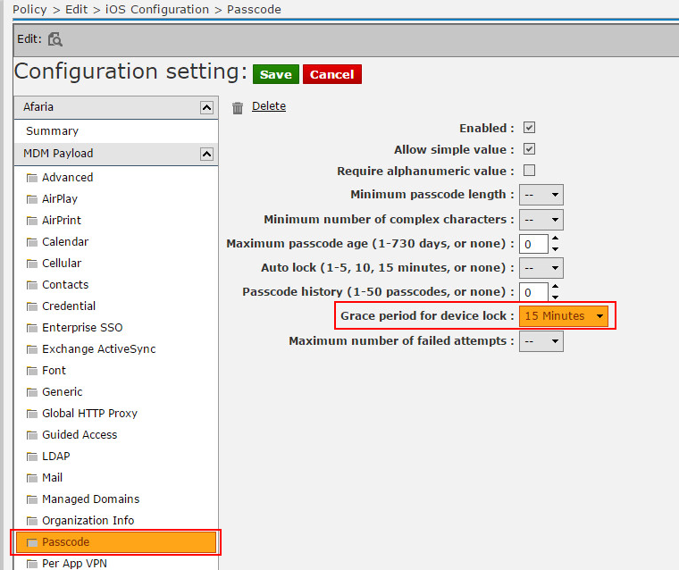This screenshot has height=570, width=679.
Task: Click the Contacts folder icon
Action: point(31,285)
